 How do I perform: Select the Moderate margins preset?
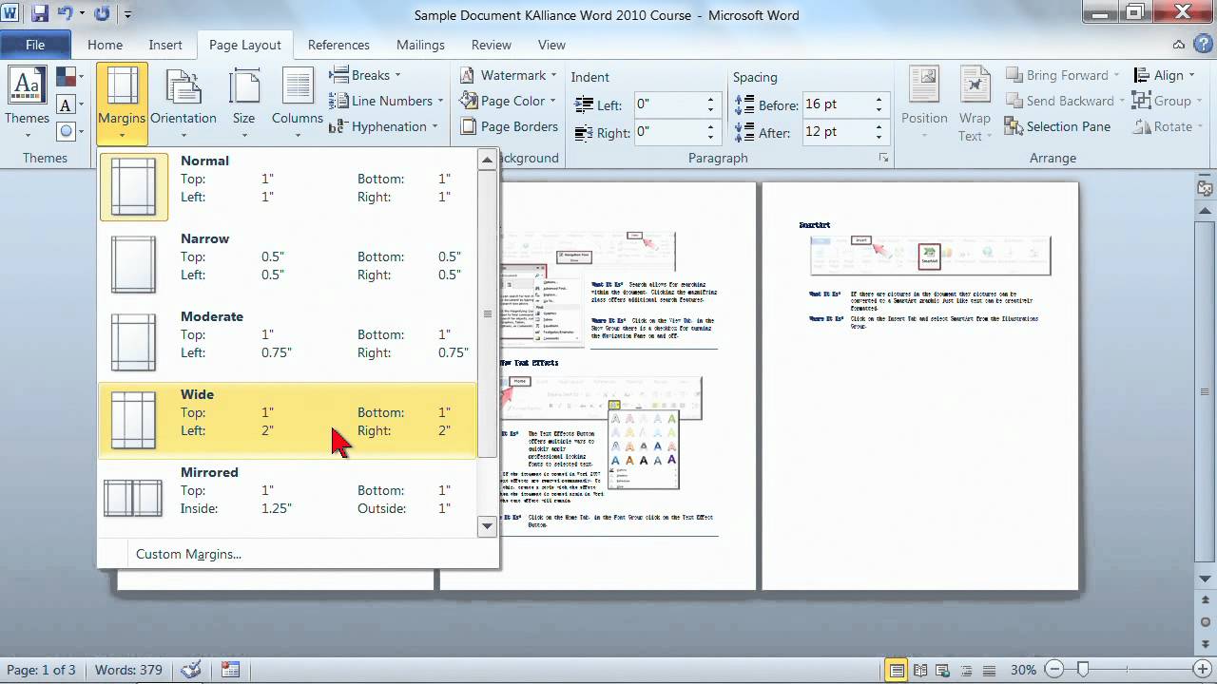(288, 343)
